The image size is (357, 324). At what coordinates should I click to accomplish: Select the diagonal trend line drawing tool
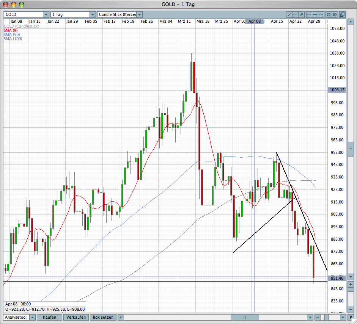pos(289,15)
